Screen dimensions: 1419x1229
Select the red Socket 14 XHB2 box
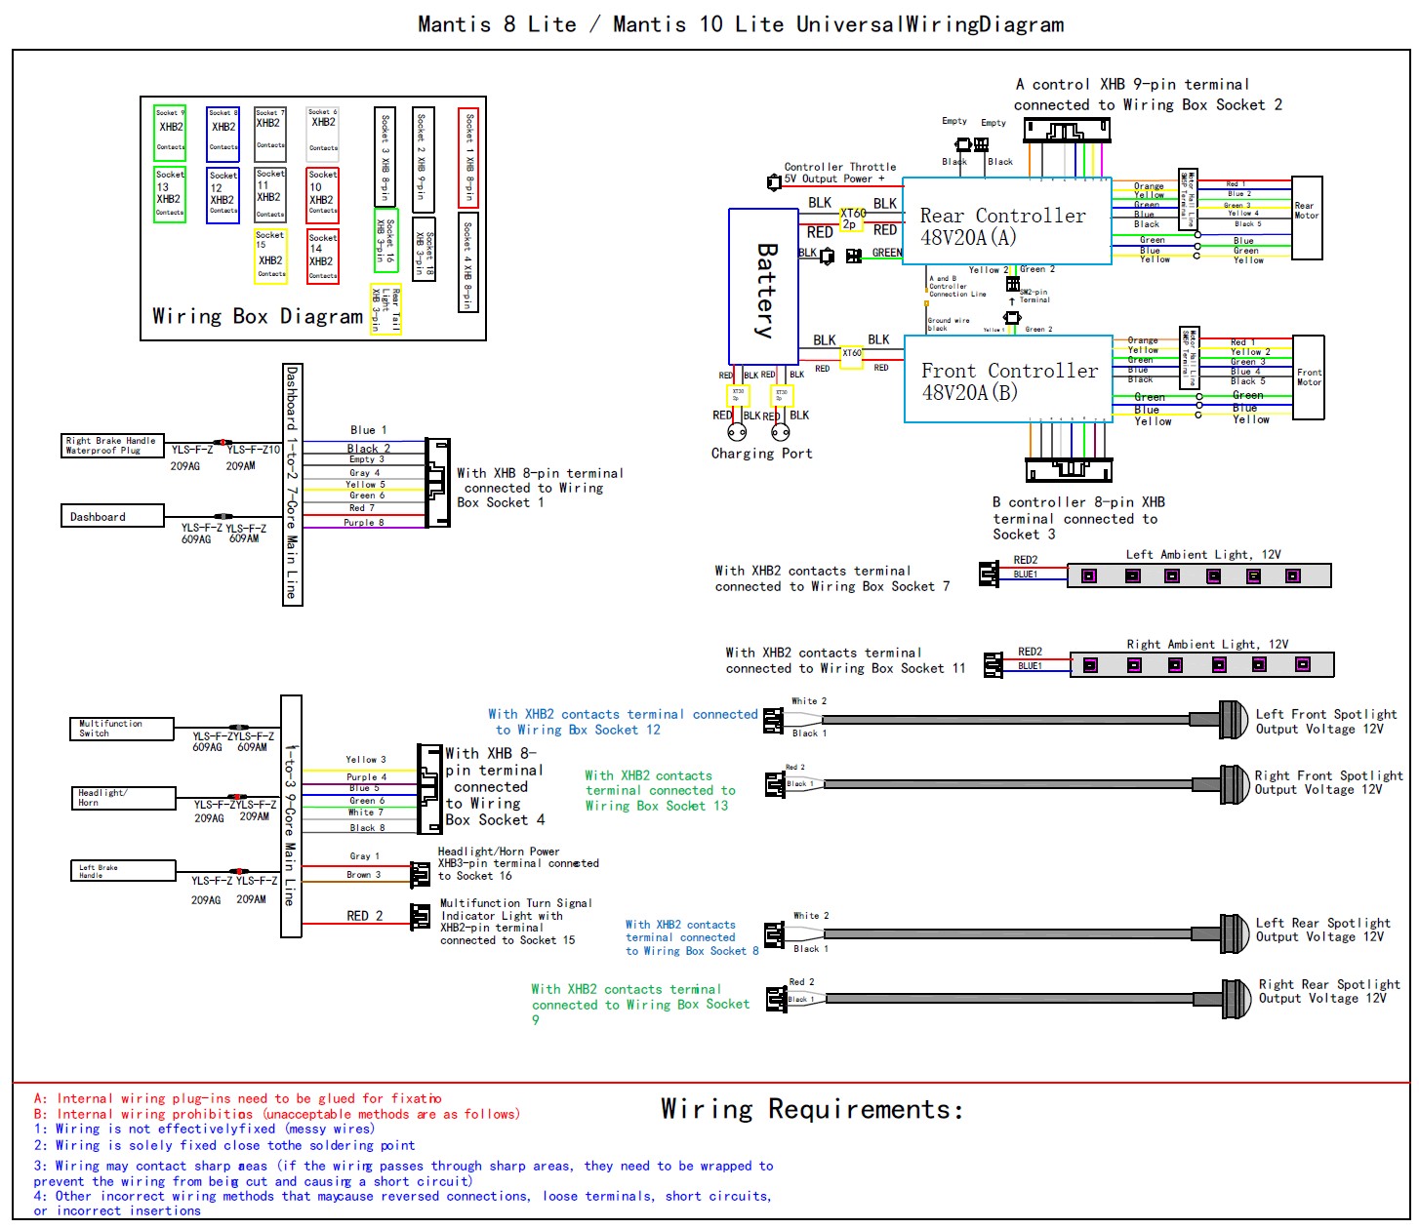point(323,257)
